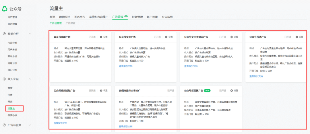Open settings gear for 公众号文中广告
The width and height of the screenshot is (310, 134).
pos(166,37)
